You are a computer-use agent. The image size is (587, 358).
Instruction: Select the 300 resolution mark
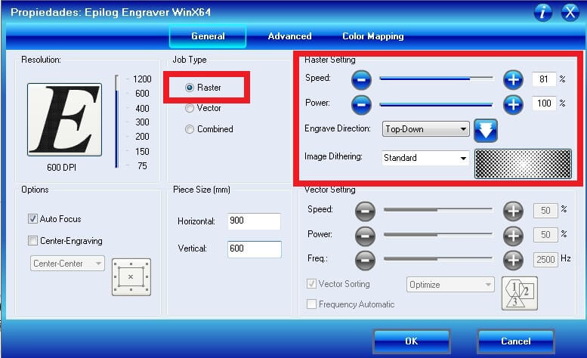pos(142,122)
